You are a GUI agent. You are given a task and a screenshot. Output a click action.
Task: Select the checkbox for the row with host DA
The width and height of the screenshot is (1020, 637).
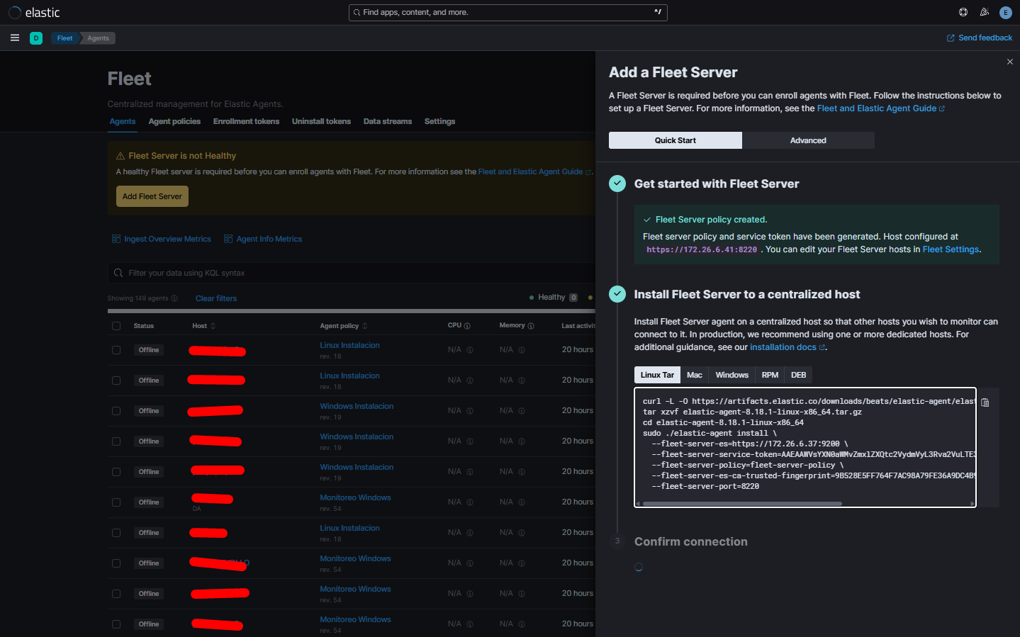coord(116,502)
